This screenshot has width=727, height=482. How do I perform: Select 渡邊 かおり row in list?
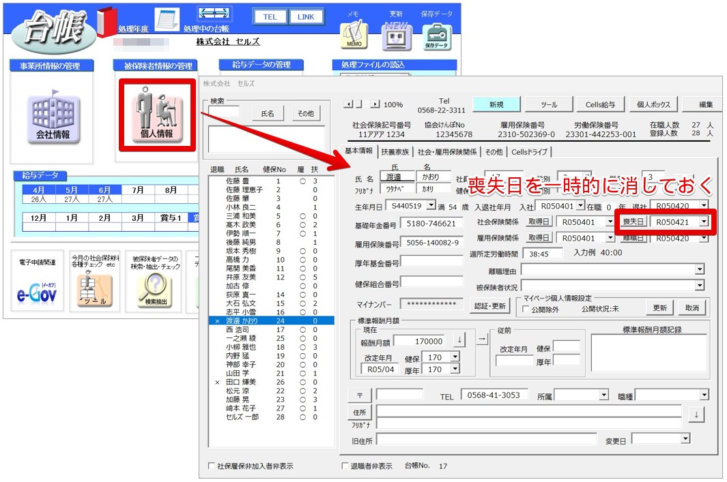(272, 320)
